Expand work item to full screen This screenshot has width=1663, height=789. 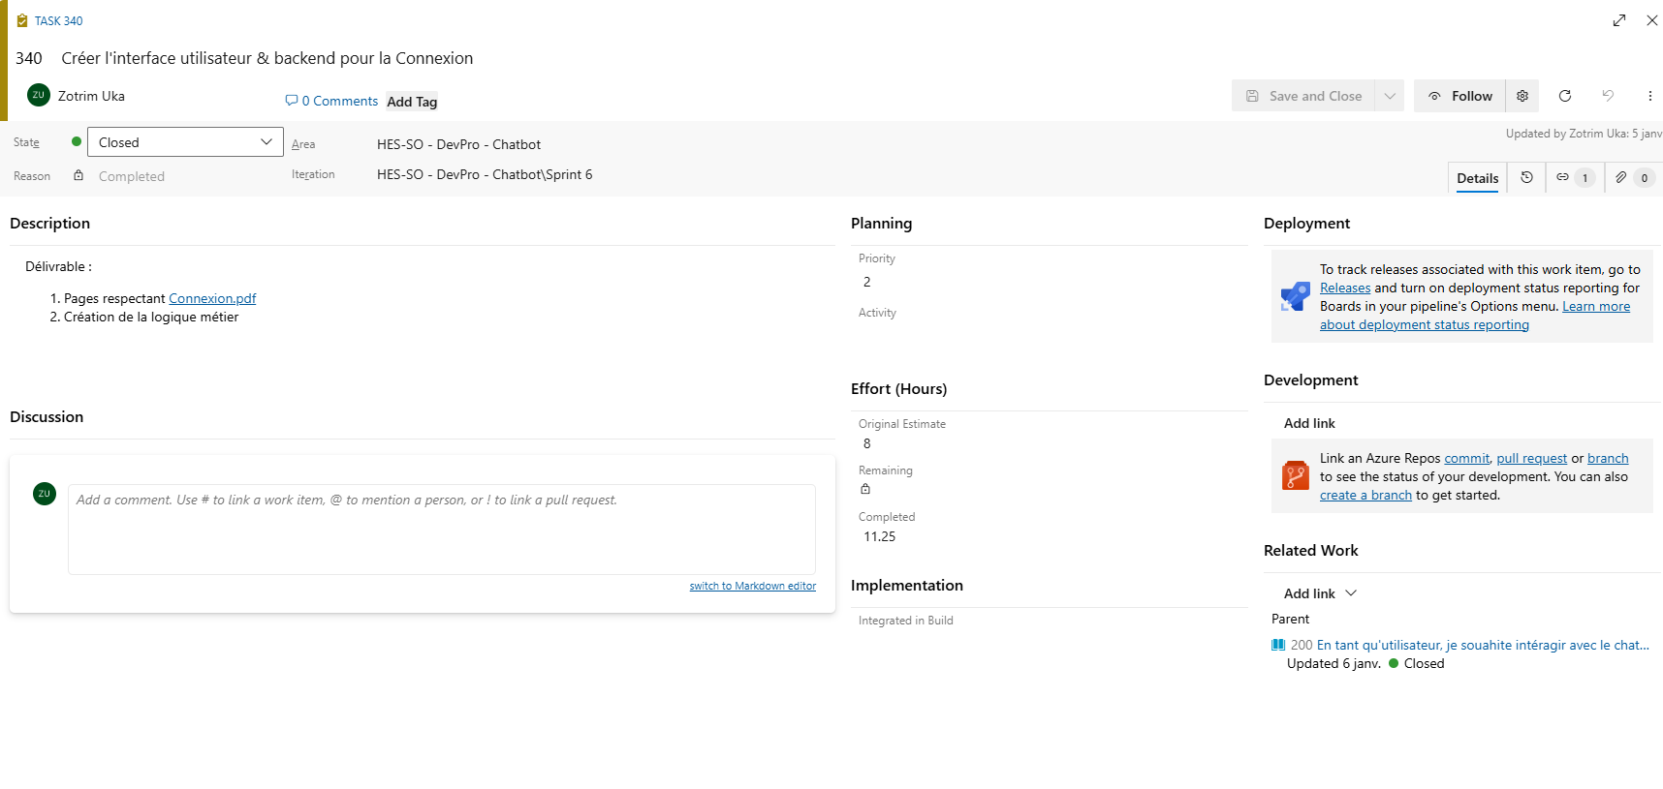pos(1619,20)
